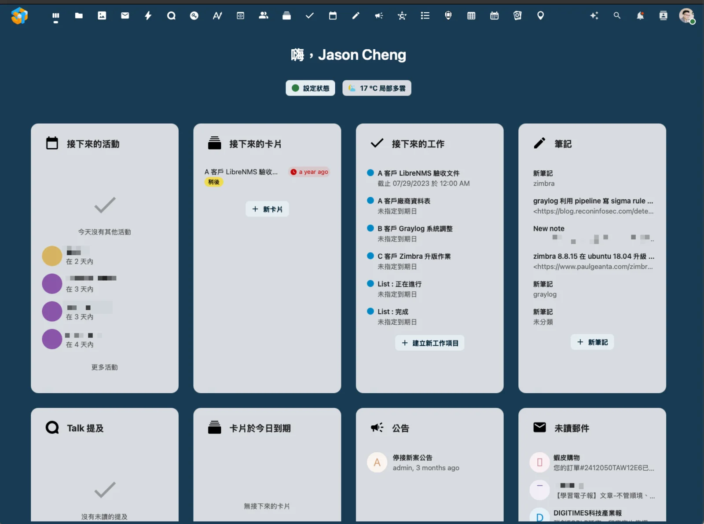Toggle task A 客戶 LibreNMS 驗收文件 complete
The image size is (704, 524).
click(370, 173)
